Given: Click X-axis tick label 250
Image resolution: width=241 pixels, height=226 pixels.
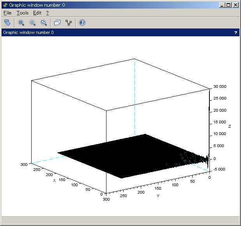Looking at the screenshot, I should tap(37, 169).
